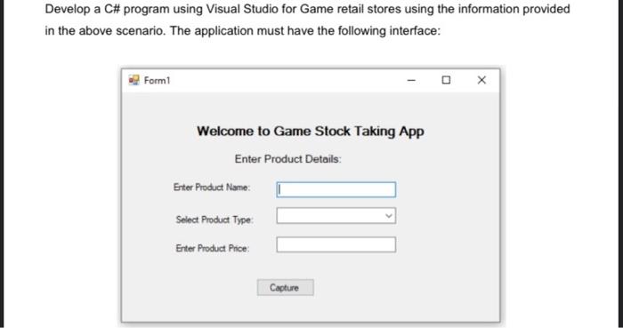Image resolution: width=623 pixels, height=328 pixels.
Task: Maximize the Form1 window
Action: coord(446,80)
